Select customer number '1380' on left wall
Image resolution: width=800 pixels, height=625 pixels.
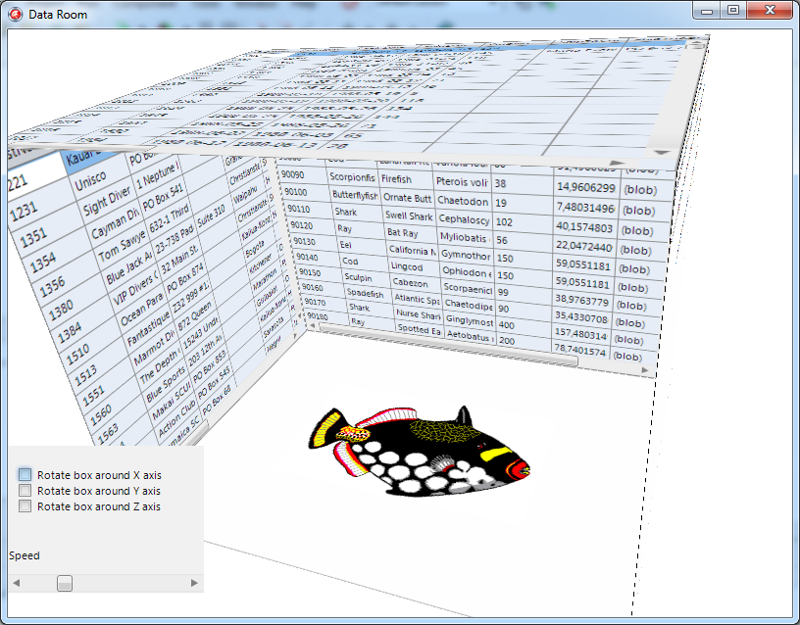(61, 309)
